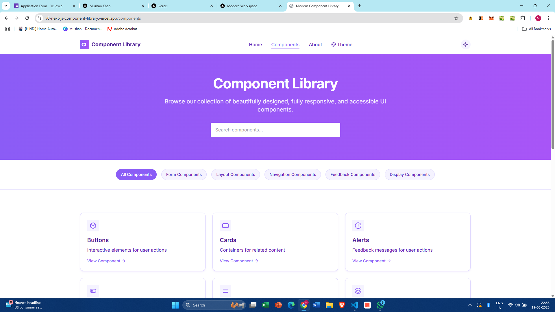Select Feedback Components filter

(353, 174)
